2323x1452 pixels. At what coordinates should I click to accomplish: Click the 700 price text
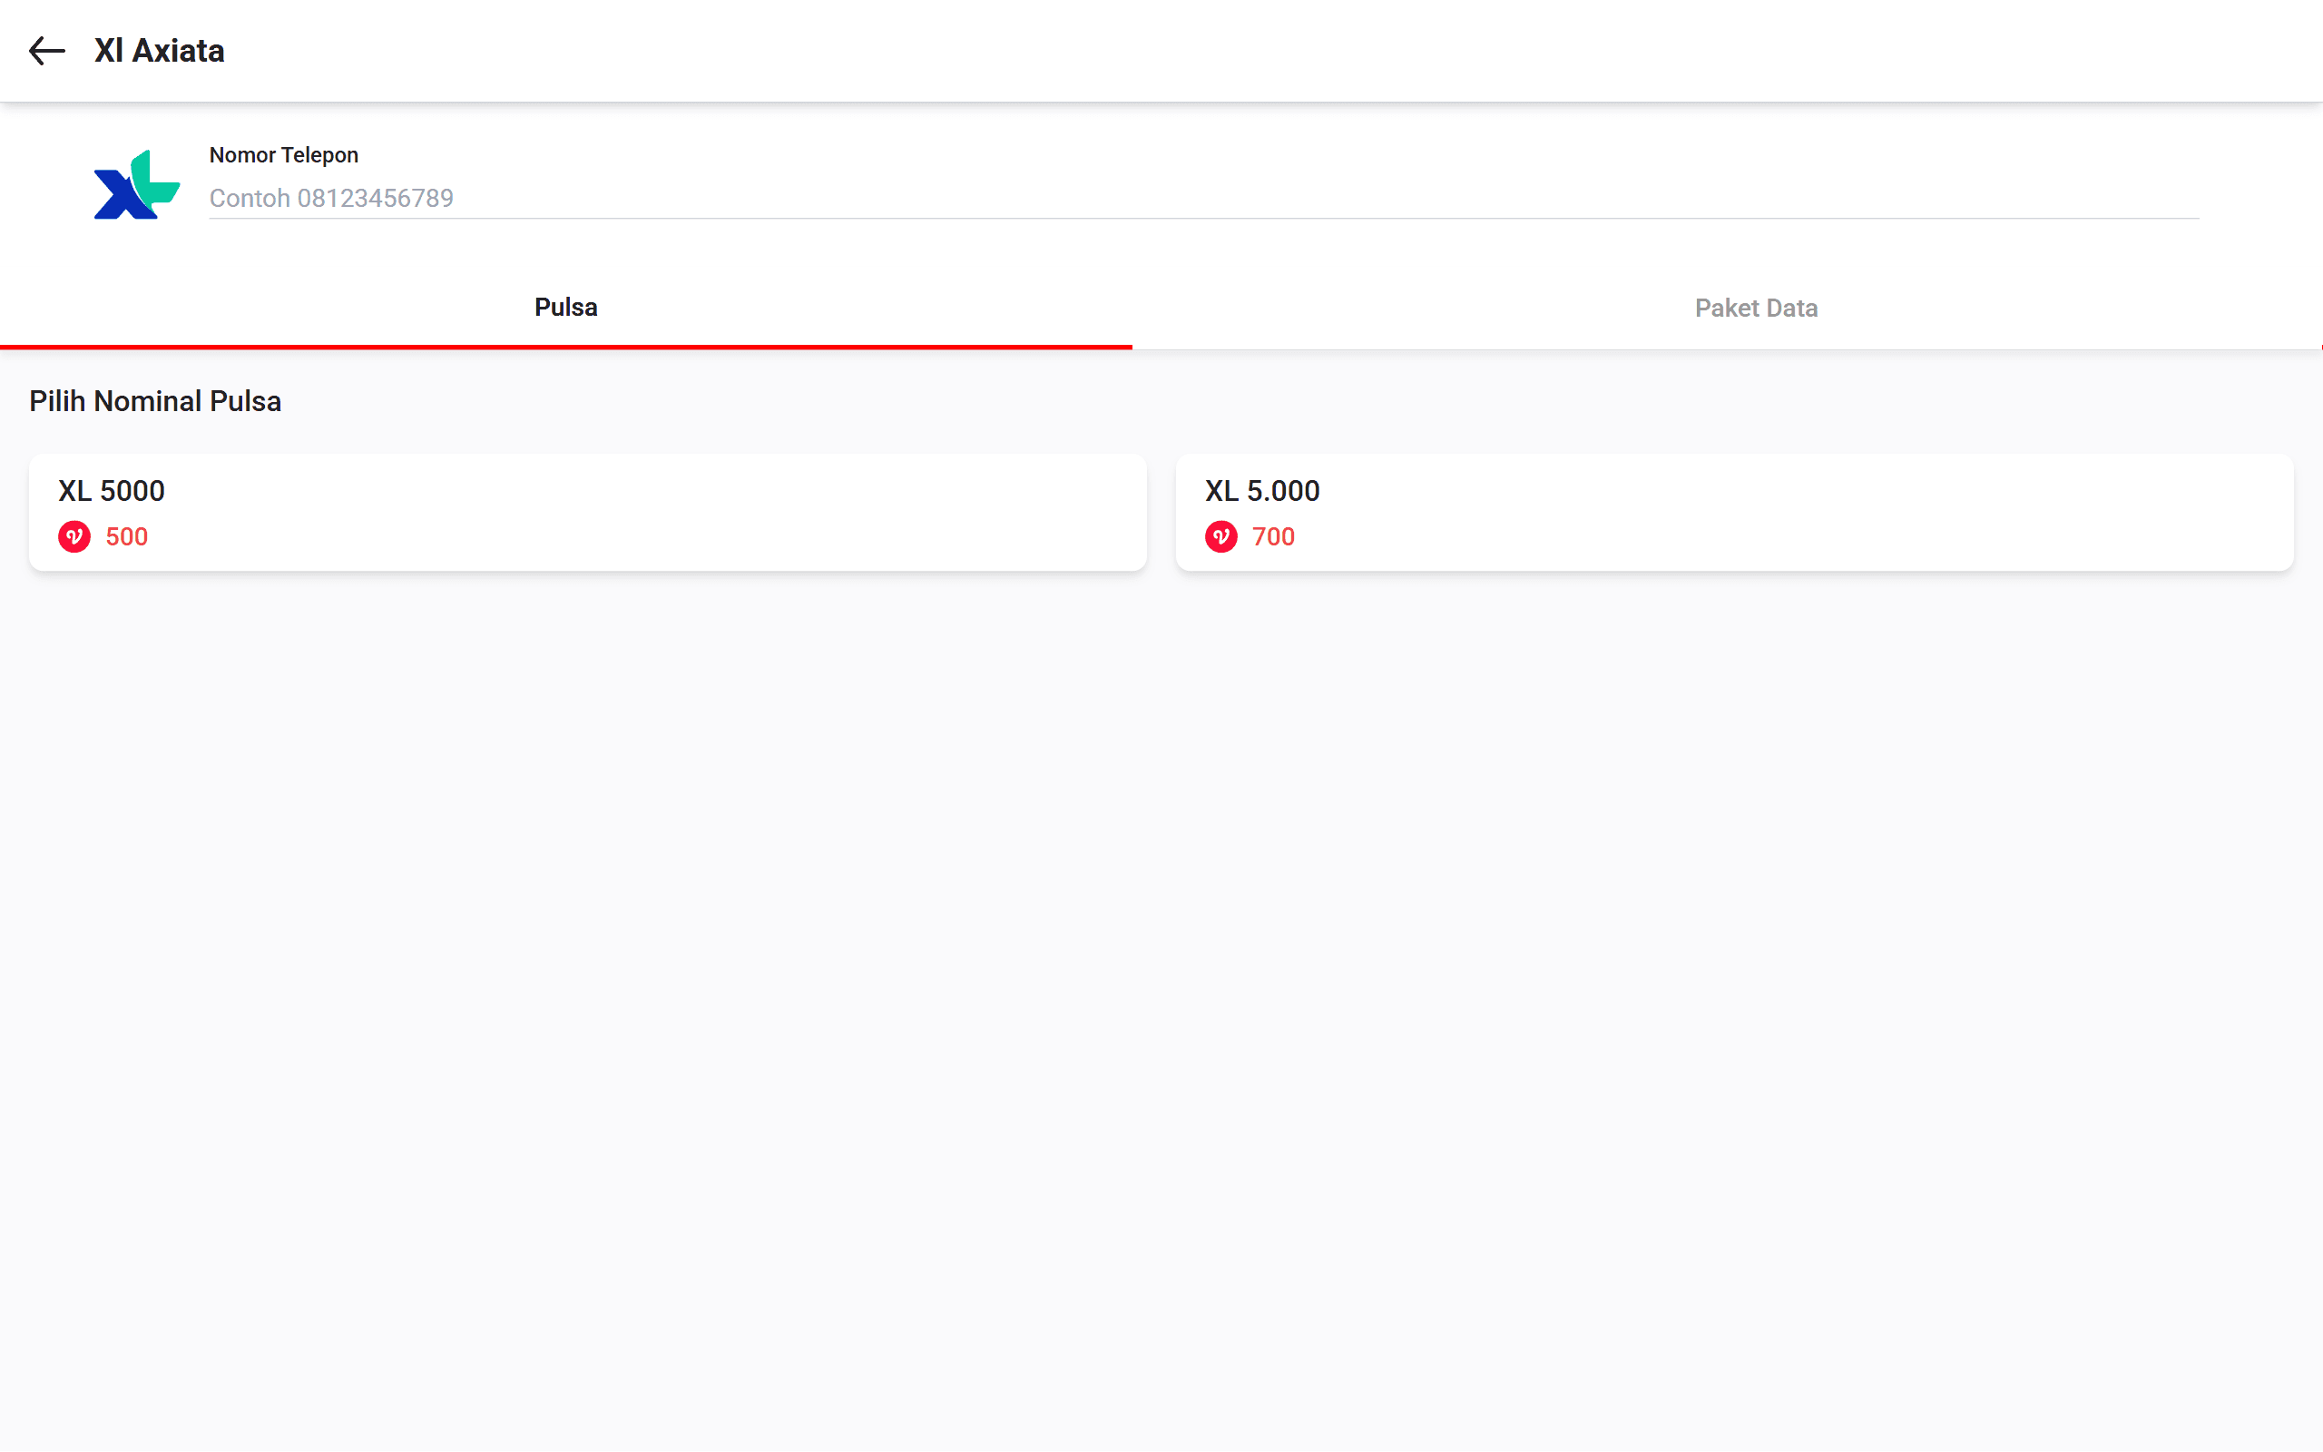point(1273,537)
